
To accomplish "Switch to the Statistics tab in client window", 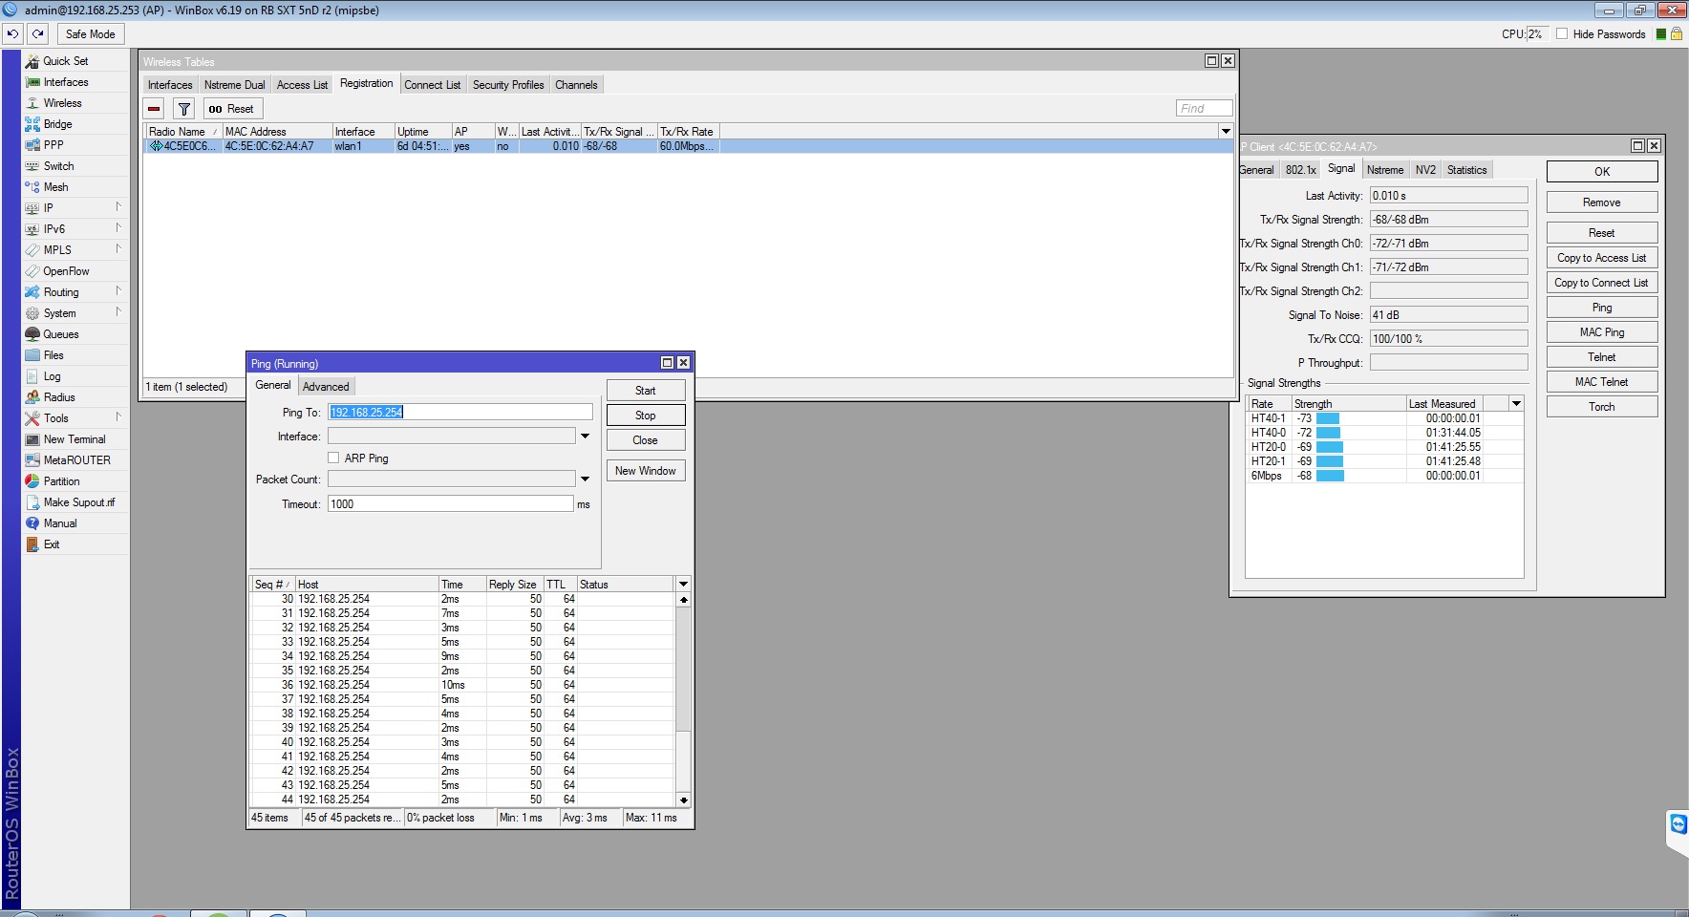I will 1466,170.
